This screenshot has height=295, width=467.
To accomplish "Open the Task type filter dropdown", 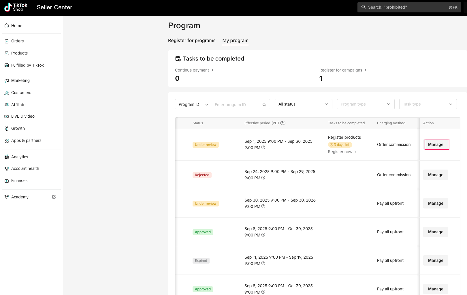I will pyautogui.click(x=428, y=104).
